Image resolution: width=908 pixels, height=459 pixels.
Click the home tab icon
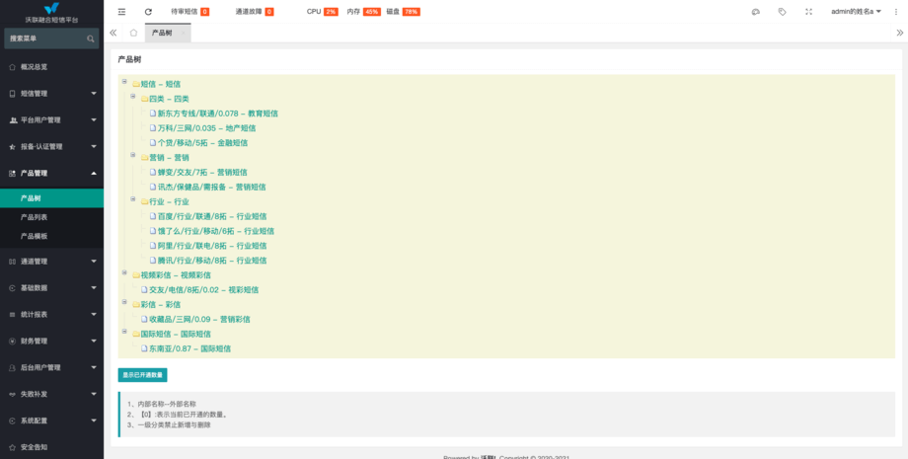(134, 33)
